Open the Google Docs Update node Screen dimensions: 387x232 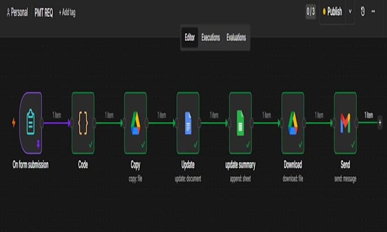[188, 123]
